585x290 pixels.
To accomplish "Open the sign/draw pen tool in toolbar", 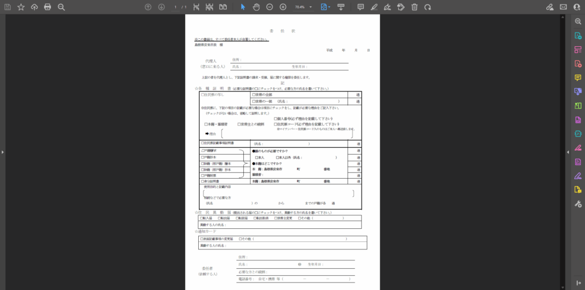I will (387, 7).
